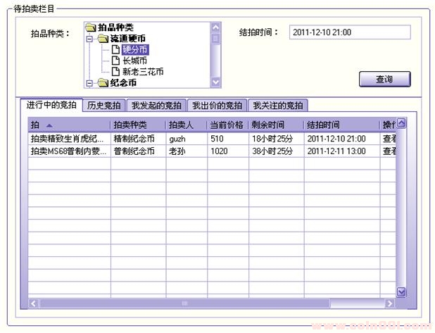The height and width of the screenshot is (333, 435).
Task: Open the 我发起的竞拍 tab
Action: pos(157,106)
